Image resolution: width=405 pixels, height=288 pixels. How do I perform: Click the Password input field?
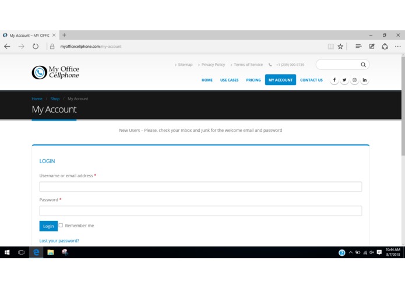pos(200,211)
